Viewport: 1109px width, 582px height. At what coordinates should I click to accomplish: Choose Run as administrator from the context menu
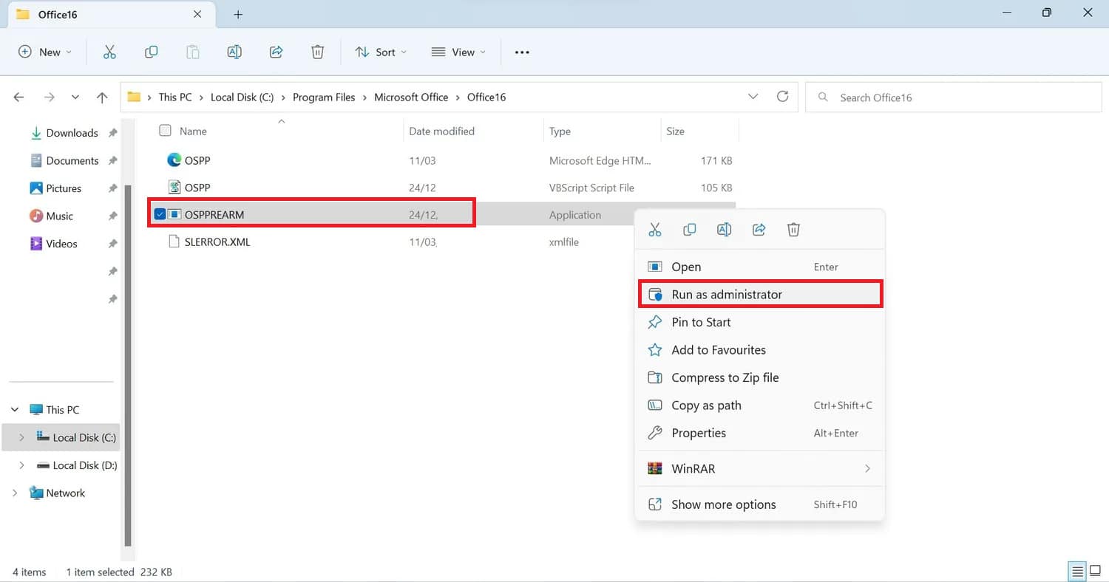[726, 295]
